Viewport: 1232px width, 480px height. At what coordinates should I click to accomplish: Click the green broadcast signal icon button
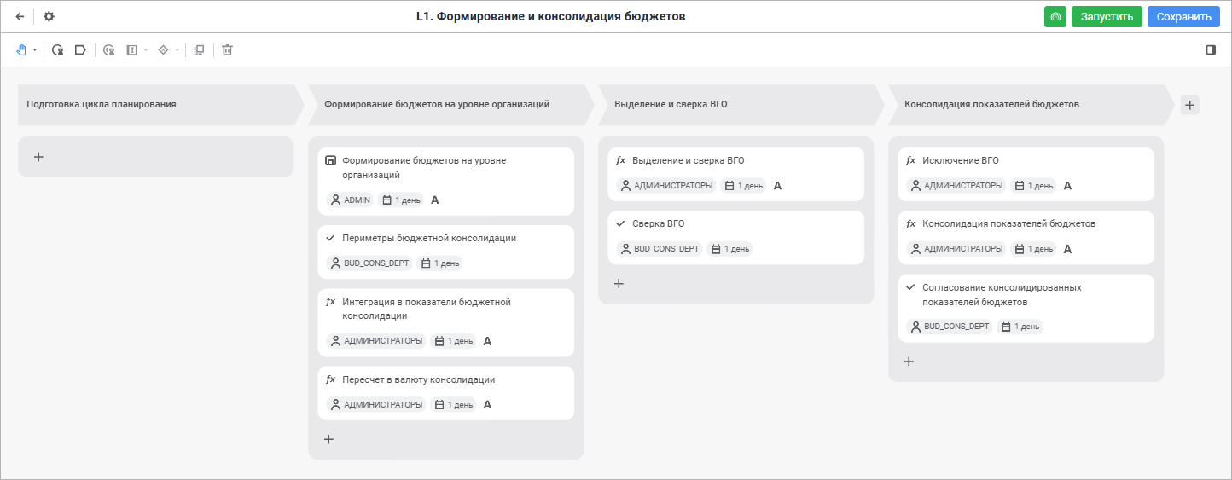(1055, 16)
